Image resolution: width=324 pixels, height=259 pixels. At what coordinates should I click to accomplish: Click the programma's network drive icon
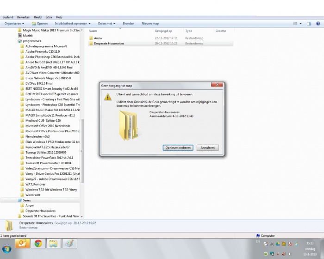[x=19, y=41]
